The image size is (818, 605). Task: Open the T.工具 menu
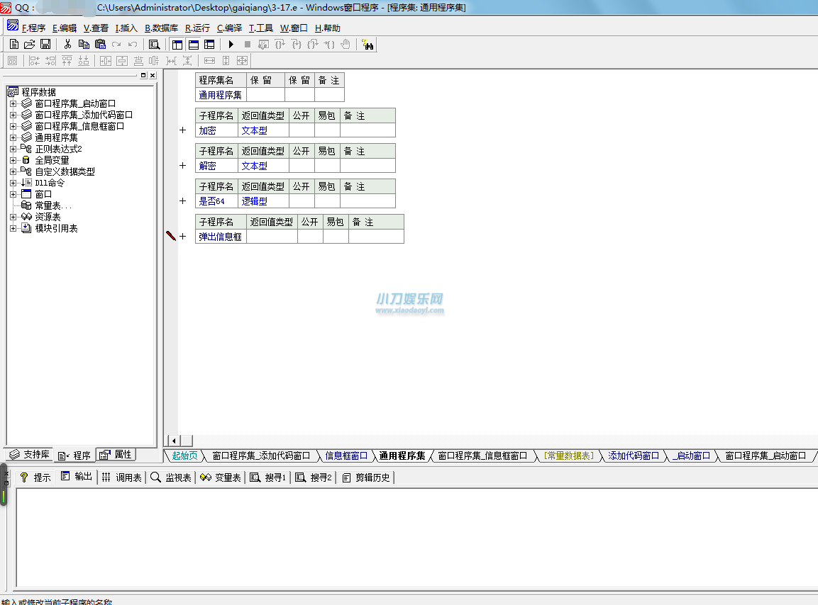click(x=261, y=28)
